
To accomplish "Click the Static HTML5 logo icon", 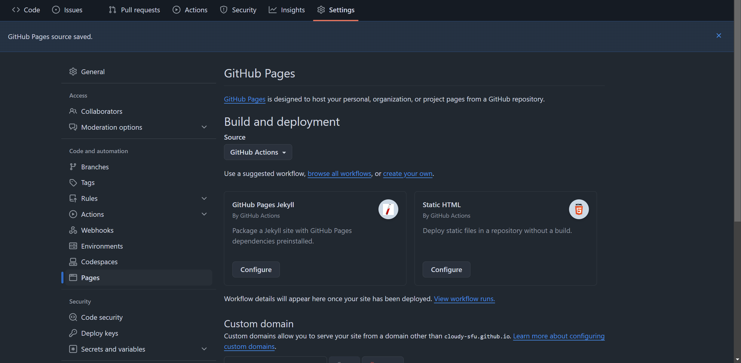I will pos(579,209).
